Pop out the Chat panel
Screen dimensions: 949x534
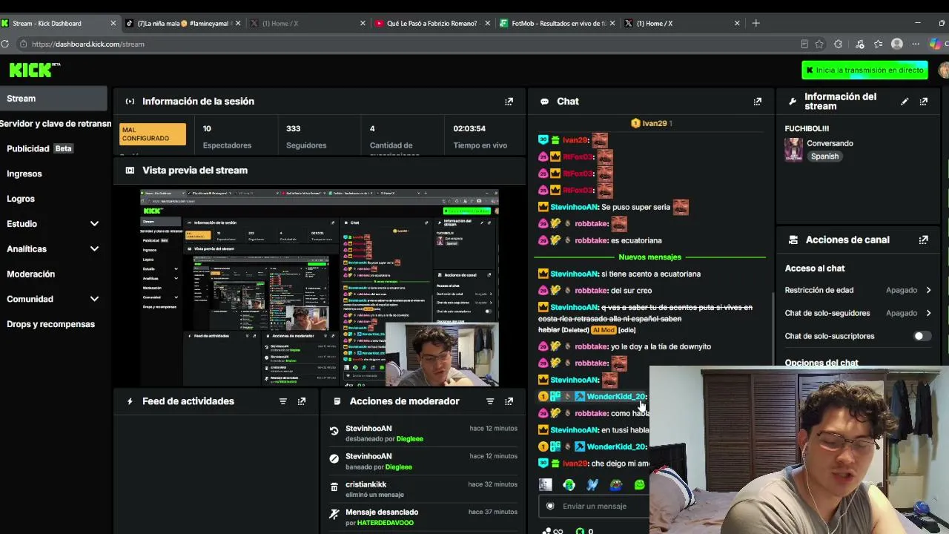[757, 102]
